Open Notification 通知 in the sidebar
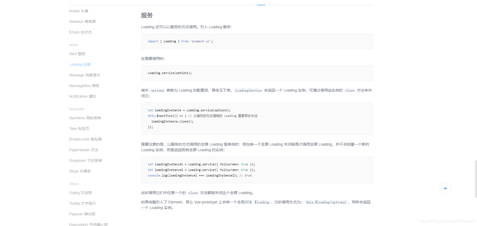 point(82,96)
